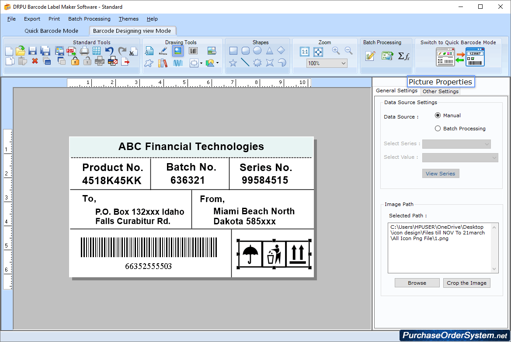Click the Selected Path scrollbar down arrow
Viewport: 511px width, 342px height.
[494, 269]
